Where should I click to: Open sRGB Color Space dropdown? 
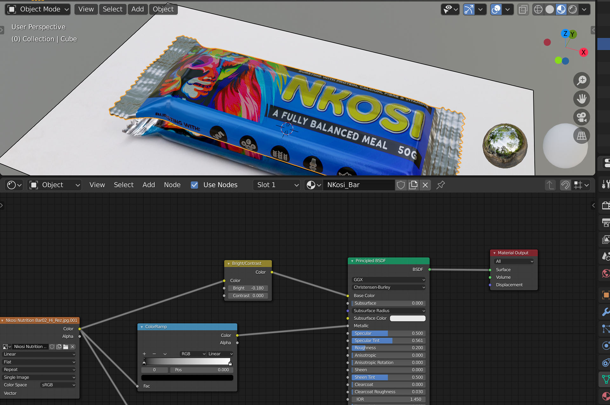[x=58, y=385]
